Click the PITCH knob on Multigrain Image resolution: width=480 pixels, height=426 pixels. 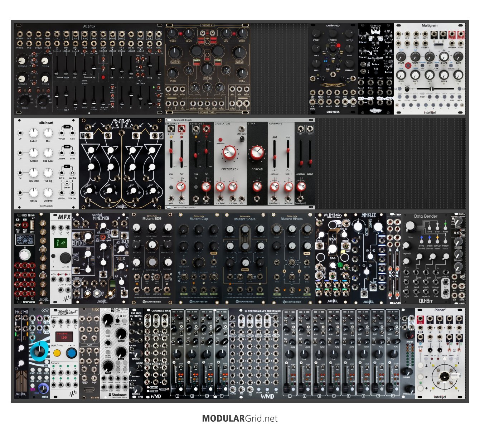pyautogui.click(x=444, y=75)
